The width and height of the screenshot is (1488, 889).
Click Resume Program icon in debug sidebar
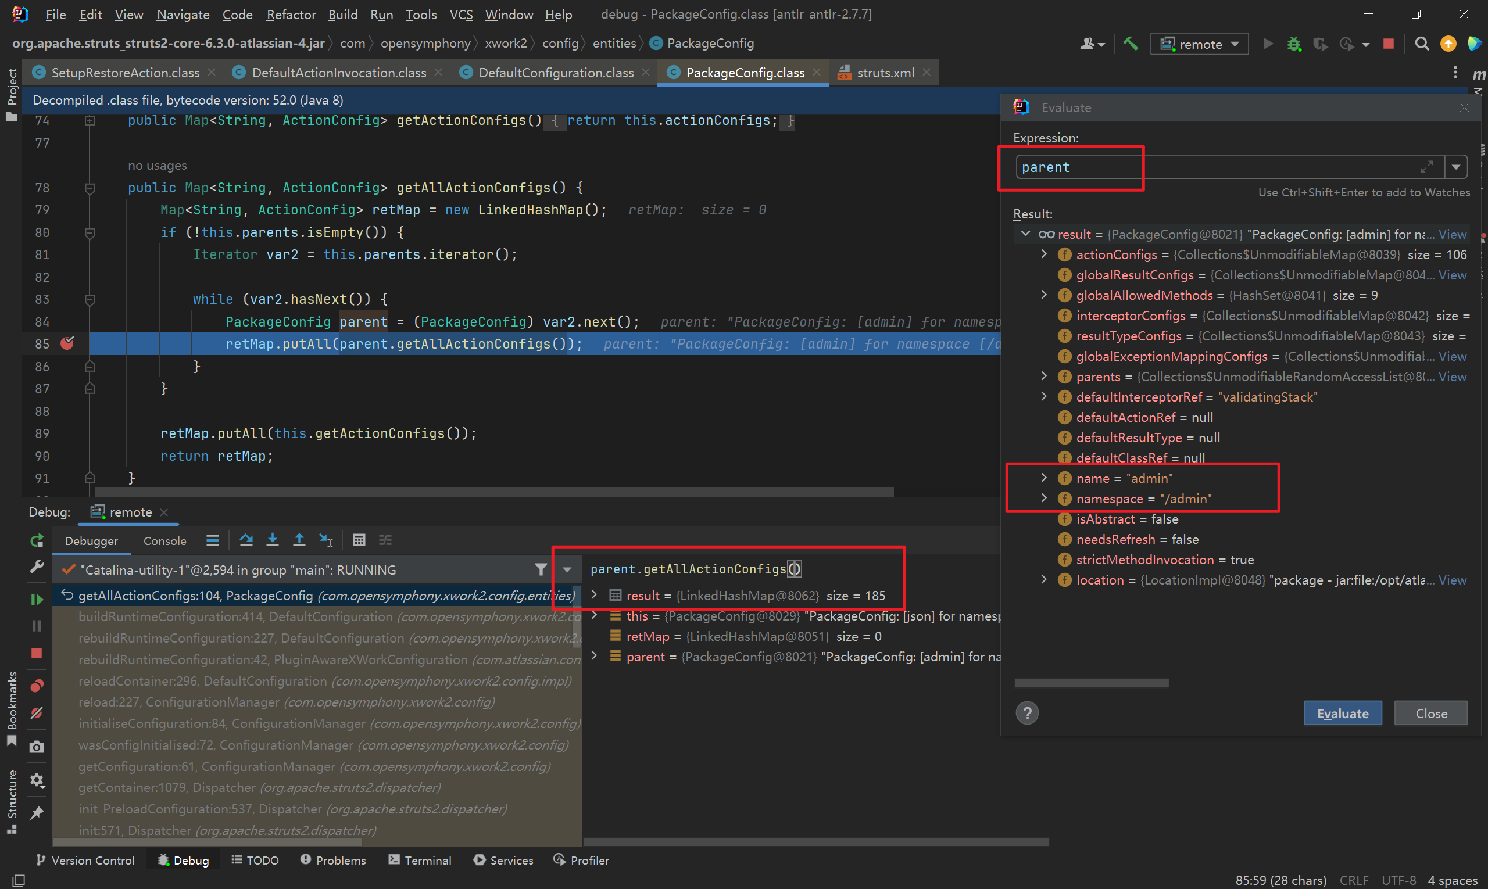click(37, 599)
